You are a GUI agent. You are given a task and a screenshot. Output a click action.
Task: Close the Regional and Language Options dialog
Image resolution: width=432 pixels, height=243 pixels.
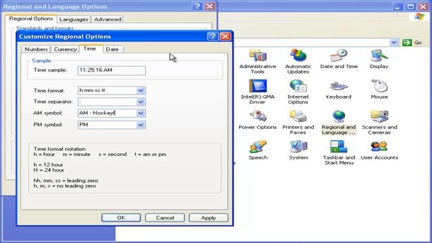[210, 6]
